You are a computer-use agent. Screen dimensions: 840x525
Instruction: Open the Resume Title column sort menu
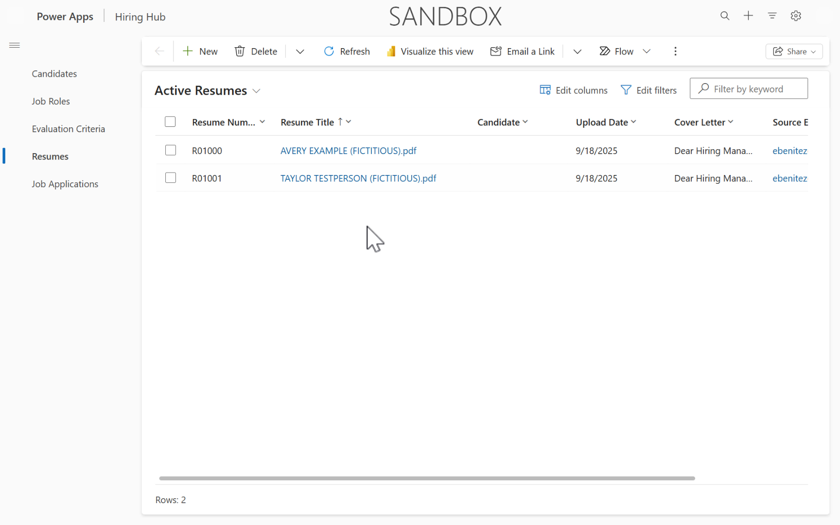click(350, 122)
